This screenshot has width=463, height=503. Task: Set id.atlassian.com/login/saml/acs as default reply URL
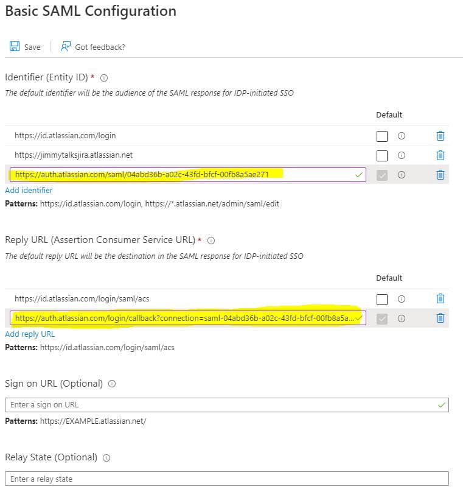point(381,300)
